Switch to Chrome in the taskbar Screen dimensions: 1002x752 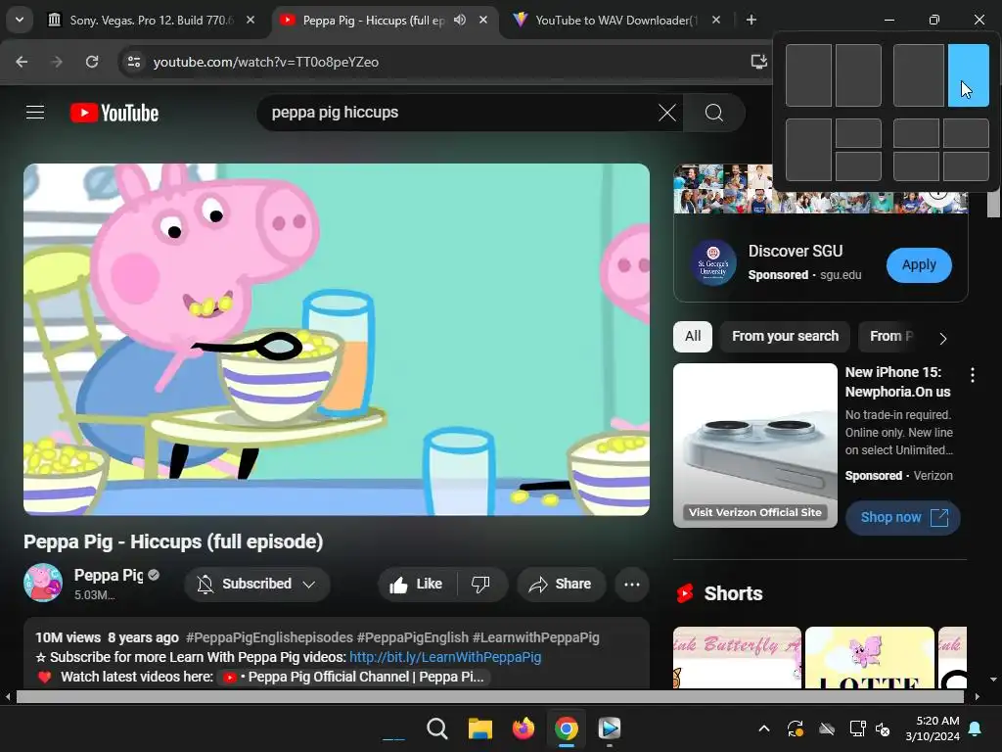(567, 728)
